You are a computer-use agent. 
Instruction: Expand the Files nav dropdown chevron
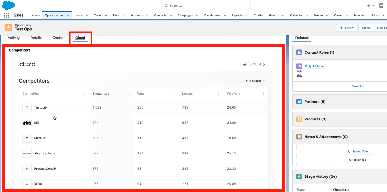pos(123,15)
